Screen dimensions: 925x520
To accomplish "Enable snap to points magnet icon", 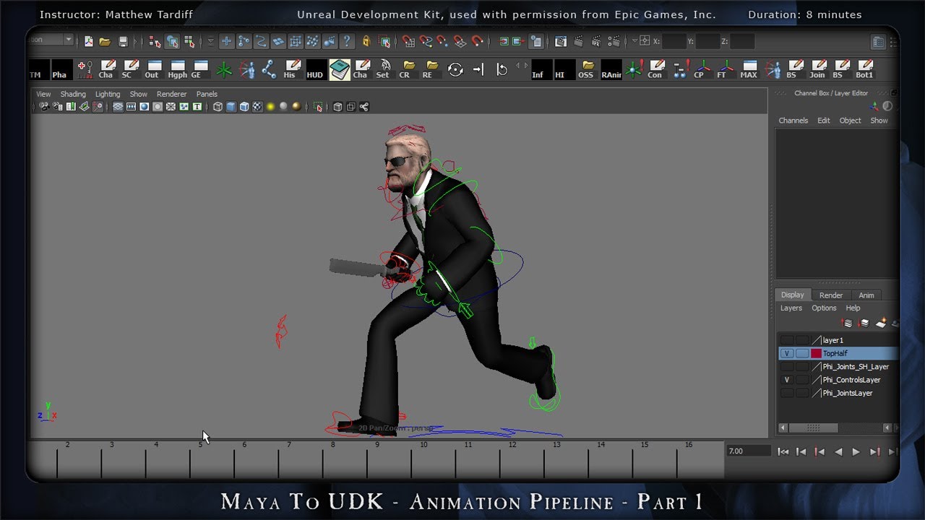I will point(443,42).
